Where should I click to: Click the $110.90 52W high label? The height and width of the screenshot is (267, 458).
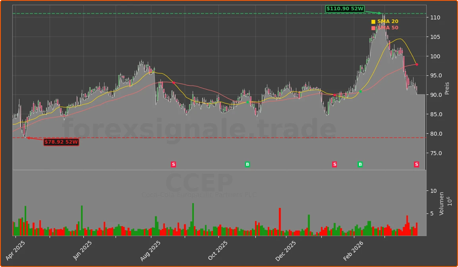click(x=345, y=9)
